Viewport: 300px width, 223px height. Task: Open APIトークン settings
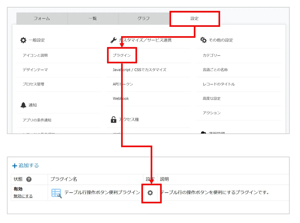click(123, 84)
